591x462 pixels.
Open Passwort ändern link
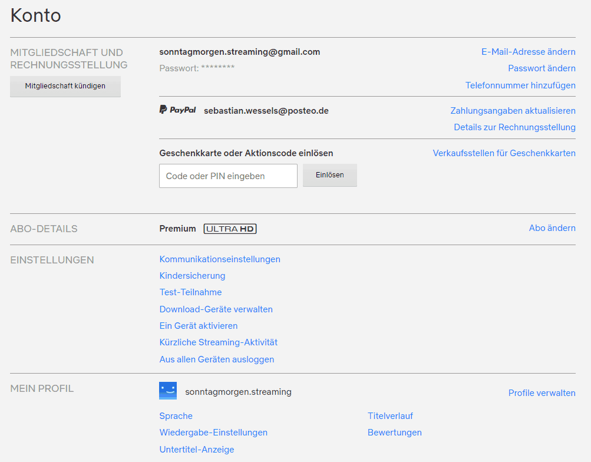point(542,68)
